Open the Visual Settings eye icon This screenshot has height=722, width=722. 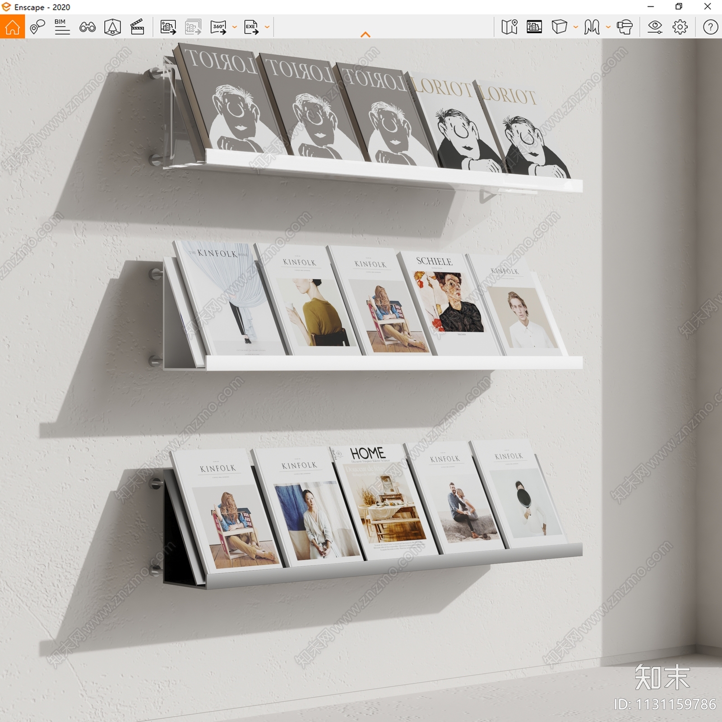655,27
